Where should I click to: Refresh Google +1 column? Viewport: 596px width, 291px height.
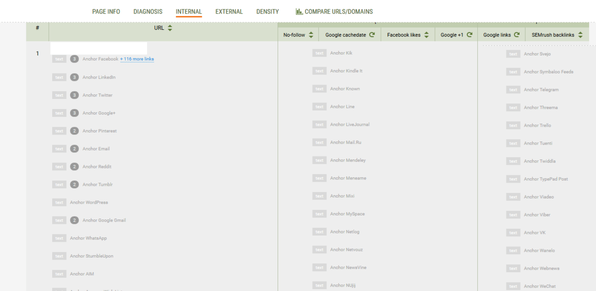coord(469,35)
